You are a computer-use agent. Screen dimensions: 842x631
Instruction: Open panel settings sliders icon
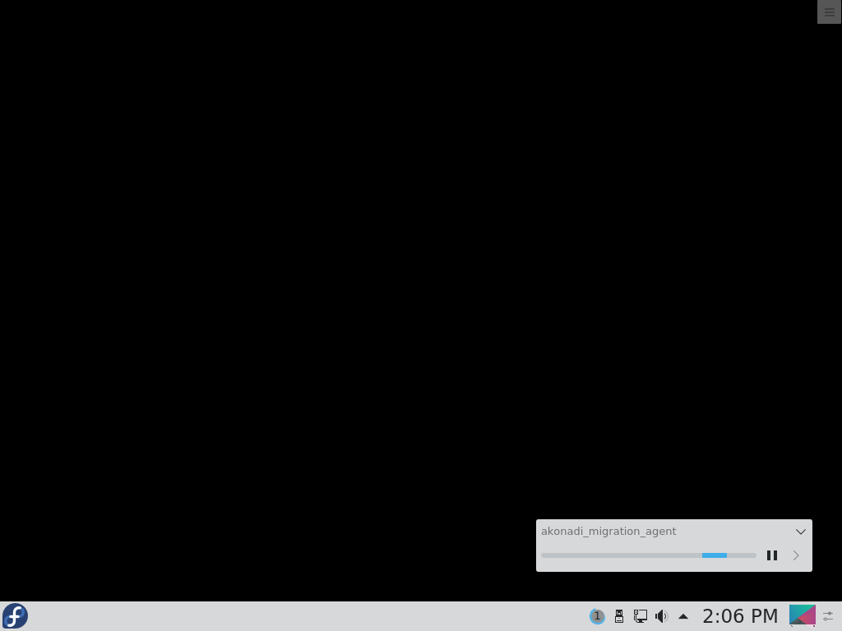828,616
